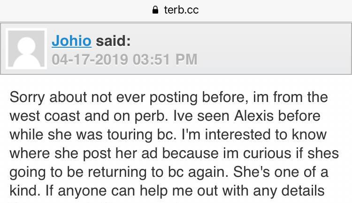This screenshot has width=352, height=203.
Task: Open the Johio username link
Action: point(71,41)
